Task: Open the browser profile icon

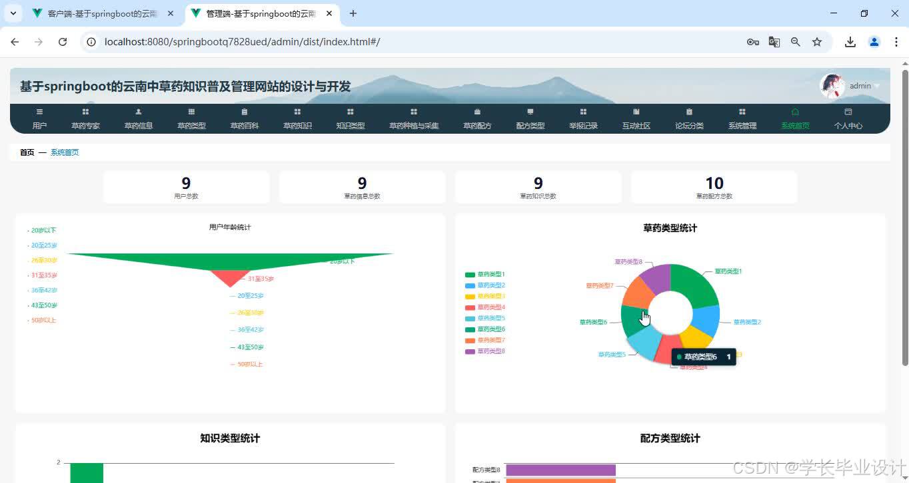Action: click(x=874, y=42)
